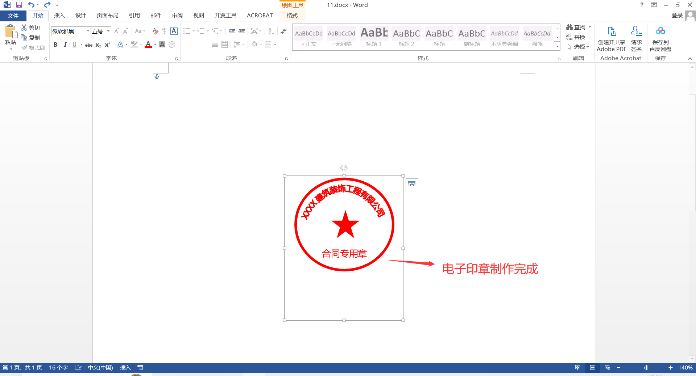Screen dimensions: 696x376
Task: Click the layout options icon beside the stamp
Action: pyautogui.click(x=412, y=185)
